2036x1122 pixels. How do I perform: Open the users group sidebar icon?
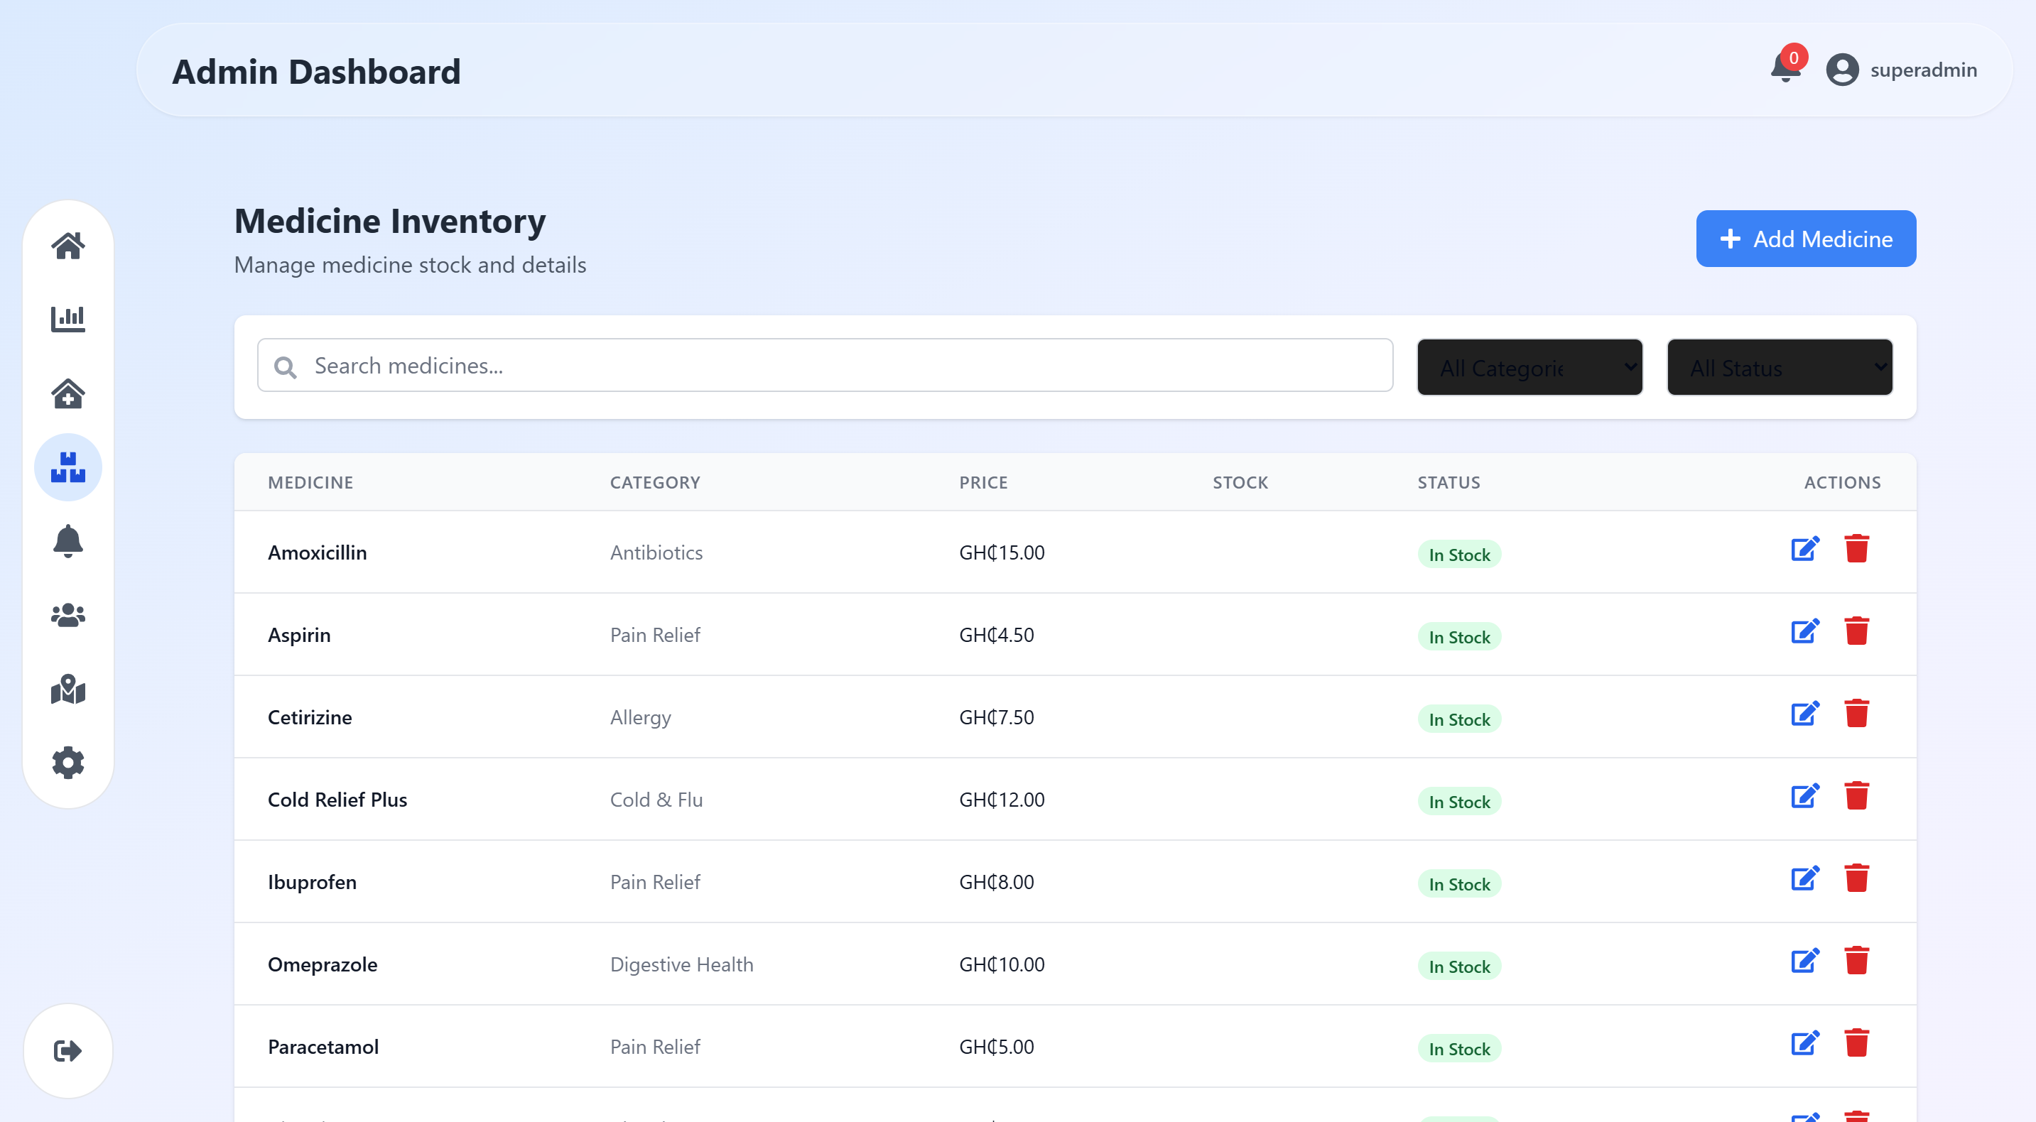[68, 615]
